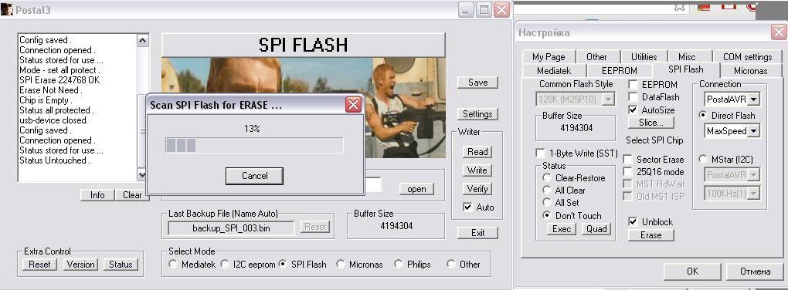Uncheck the AutoSize option
This screenshot has width=788, height=290.
633,110
